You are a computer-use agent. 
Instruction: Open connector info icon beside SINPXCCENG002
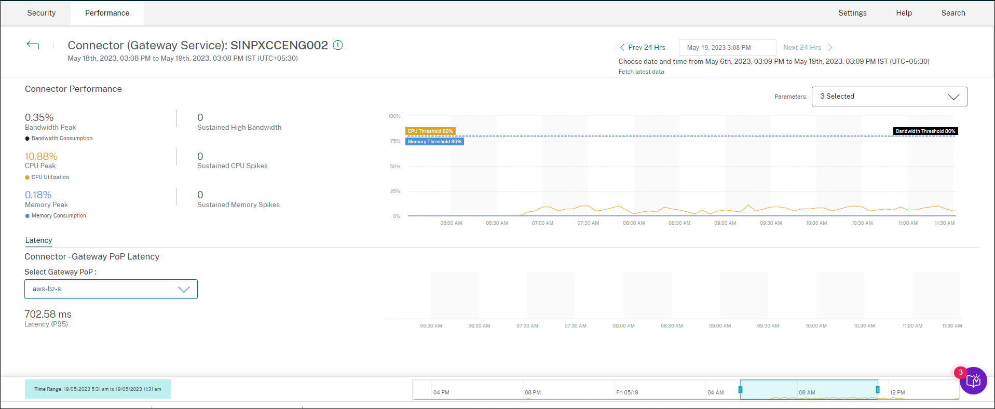(338, 45)
